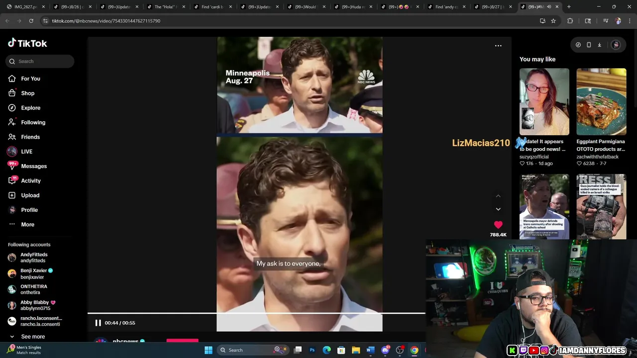Switch to the '(99+)Would' browser tab

click(307, 6)
